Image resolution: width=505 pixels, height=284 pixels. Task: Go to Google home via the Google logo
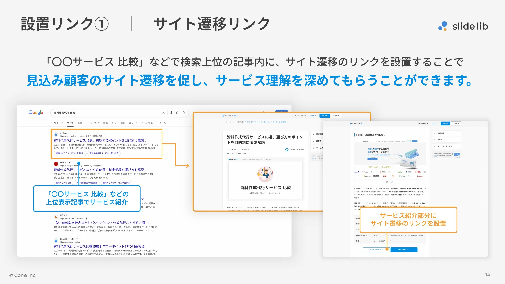[36, 112]
